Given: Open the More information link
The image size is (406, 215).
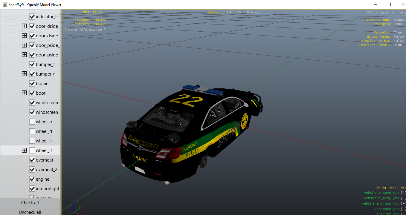Looking at the screenshot, I should 85,30.
